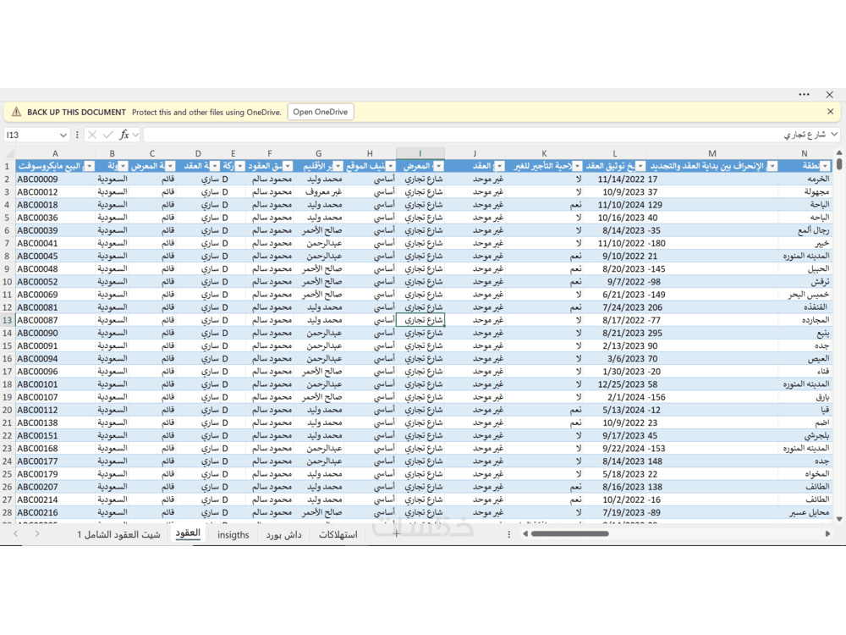Viewport: 846px width, 635px height.
Task: Click the Name Box field showing I13
Action: (x=31, y=135)
